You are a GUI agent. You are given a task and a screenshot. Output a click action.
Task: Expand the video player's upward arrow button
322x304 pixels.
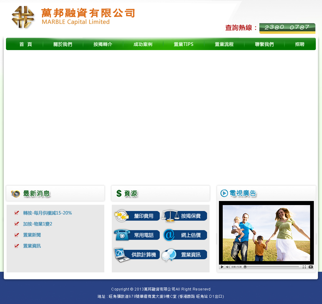coord(310,267)
